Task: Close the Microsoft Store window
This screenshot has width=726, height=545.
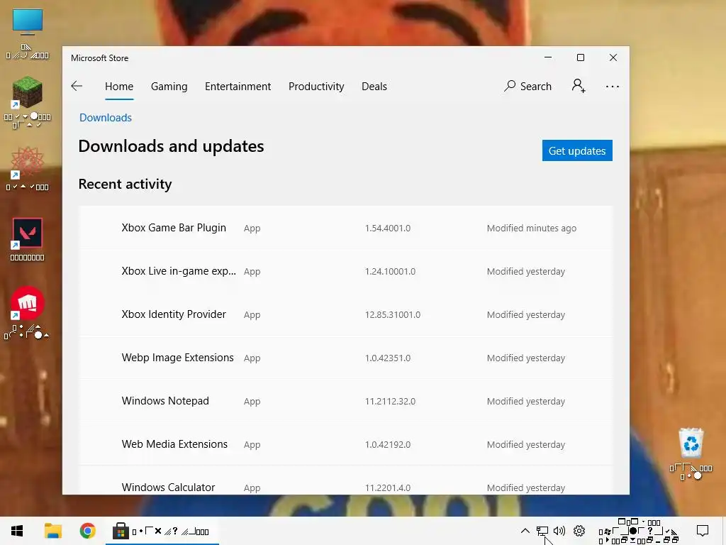Action: click(x=613, y=57)
